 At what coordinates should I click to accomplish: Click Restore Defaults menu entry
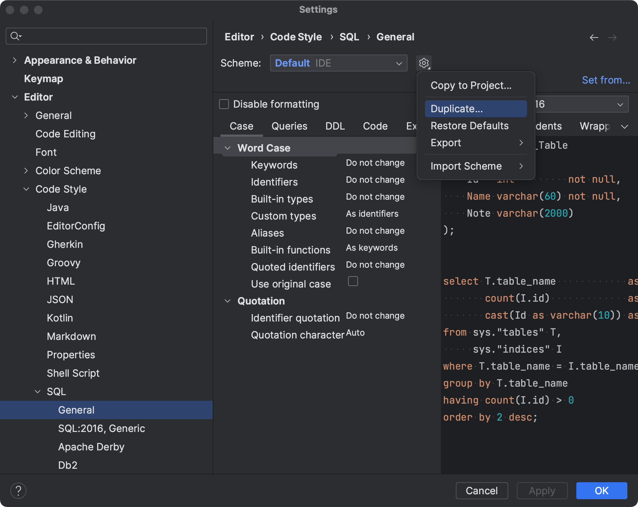point(469,126)
